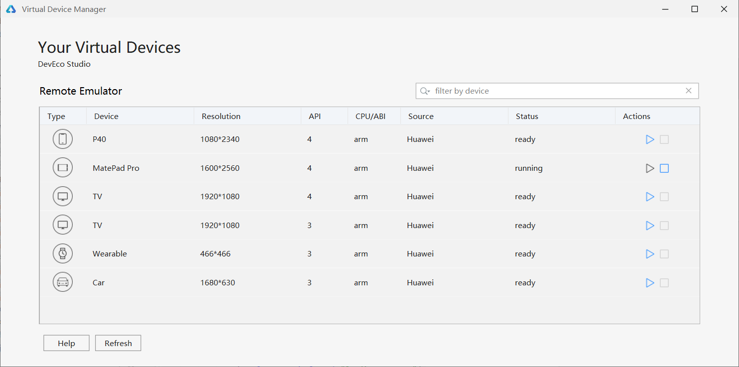The width and height of the screenshot is (739, 367).
Task: Click resolution 1600*2560
Action: tap(220, 168)
